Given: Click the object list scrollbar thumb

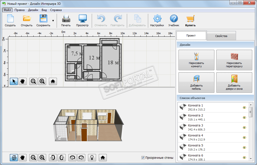Looking at the screenshot, I should 251,112.
